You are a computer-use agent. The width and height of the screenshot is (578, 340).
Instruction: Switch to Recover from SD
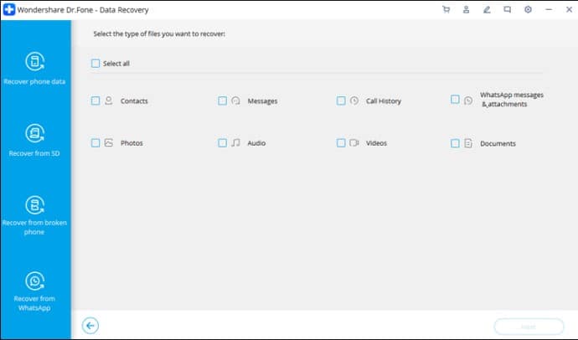click(x=34, y=141)
